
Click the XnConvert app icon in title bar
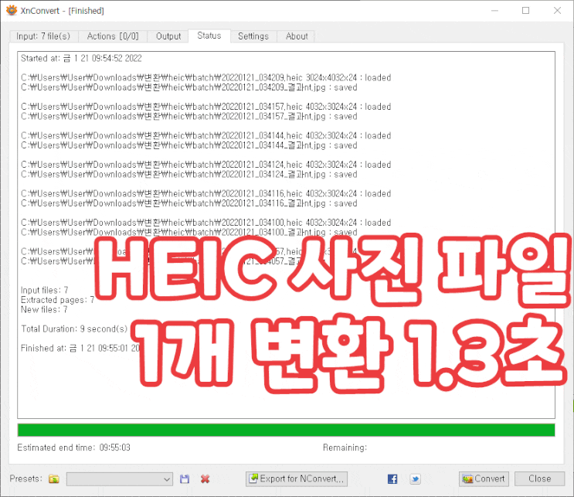[12, 10]
